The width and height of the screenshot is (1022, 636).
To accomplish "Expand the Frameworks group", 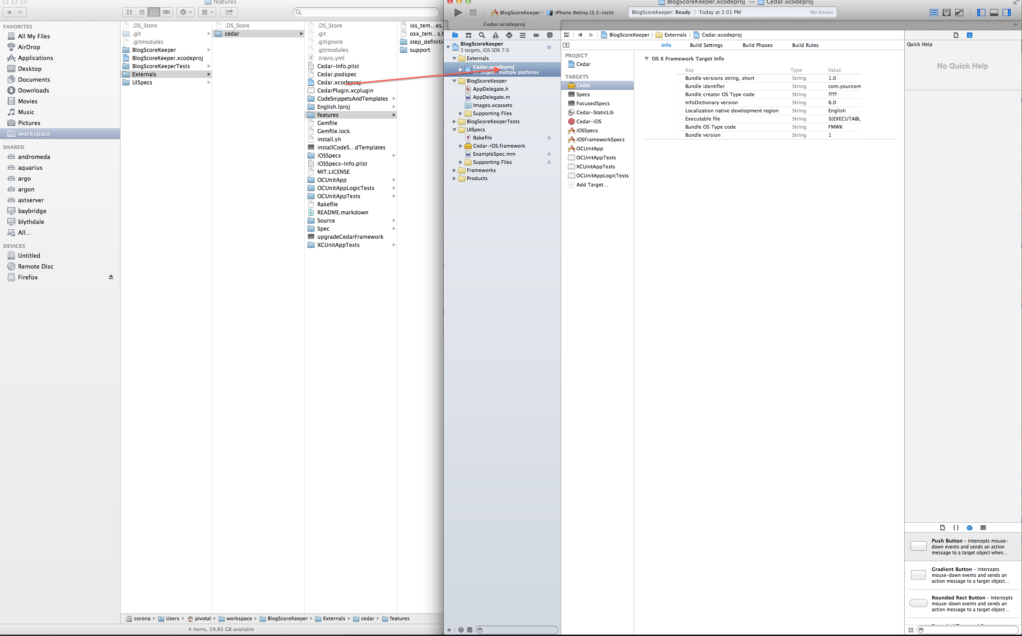I will click(x=454, y=170).
